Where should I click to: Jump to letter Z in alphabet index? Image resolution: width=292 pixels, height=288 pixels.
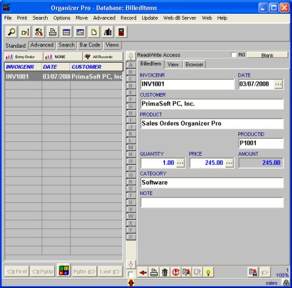(x=131, y=237)
